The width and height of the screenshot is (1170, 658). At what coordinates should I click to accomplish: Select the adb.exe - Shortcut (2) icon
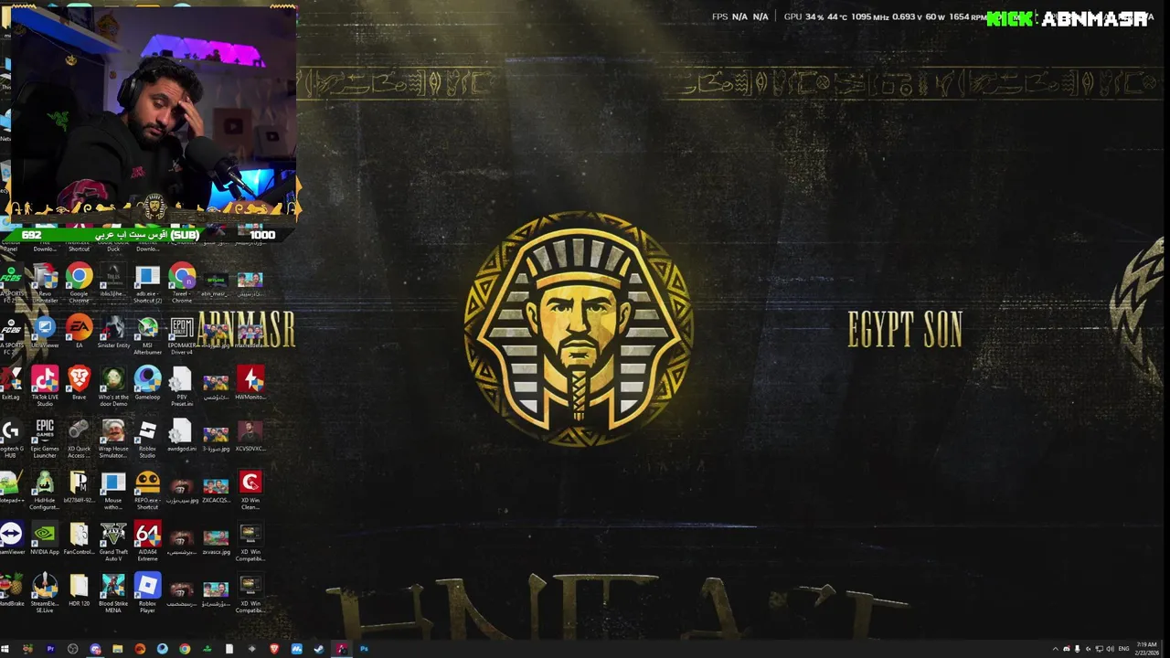coord(147,283)
